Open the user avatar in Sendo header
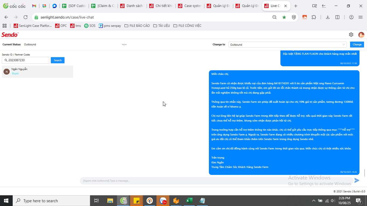367x206 pixels. pyautogui.click(x=361, y=35)
